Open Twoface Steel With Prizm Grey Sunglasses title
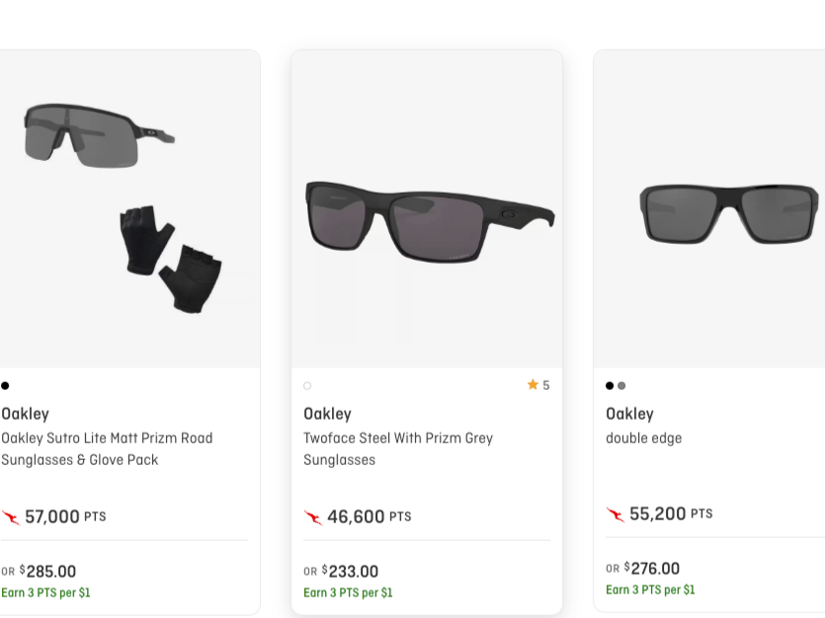 [x=398, y=449]
